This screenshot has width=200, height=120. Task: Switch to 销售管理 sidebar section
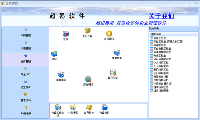pos(25,46)
